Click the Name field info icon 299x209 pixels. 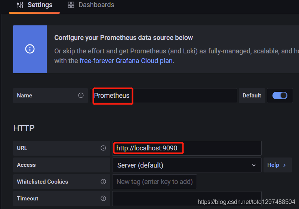pos(81,96)
